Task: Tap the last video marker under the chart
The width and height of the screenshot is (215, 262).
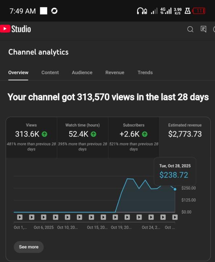Action: tap(175, 217)
